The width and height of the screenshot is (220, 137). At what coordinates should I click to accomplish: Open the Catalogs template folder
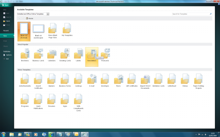pyautogui.click(x=78, y=80)
